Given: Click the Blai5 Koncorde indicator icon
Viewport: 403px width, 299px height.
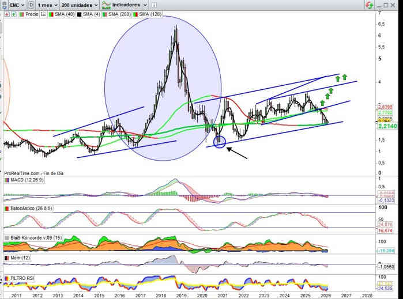Looking at the screenshot, I should click(x=6, y=237).
